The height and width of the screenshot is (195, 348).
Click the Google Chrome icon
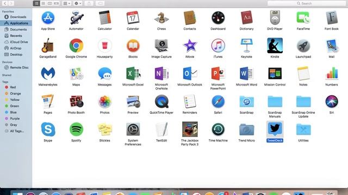point(76,45)
